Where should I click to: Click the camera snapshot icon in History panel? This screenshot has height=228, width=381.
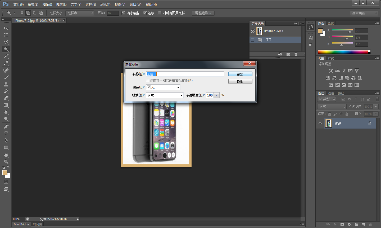(x=288, y=54)
